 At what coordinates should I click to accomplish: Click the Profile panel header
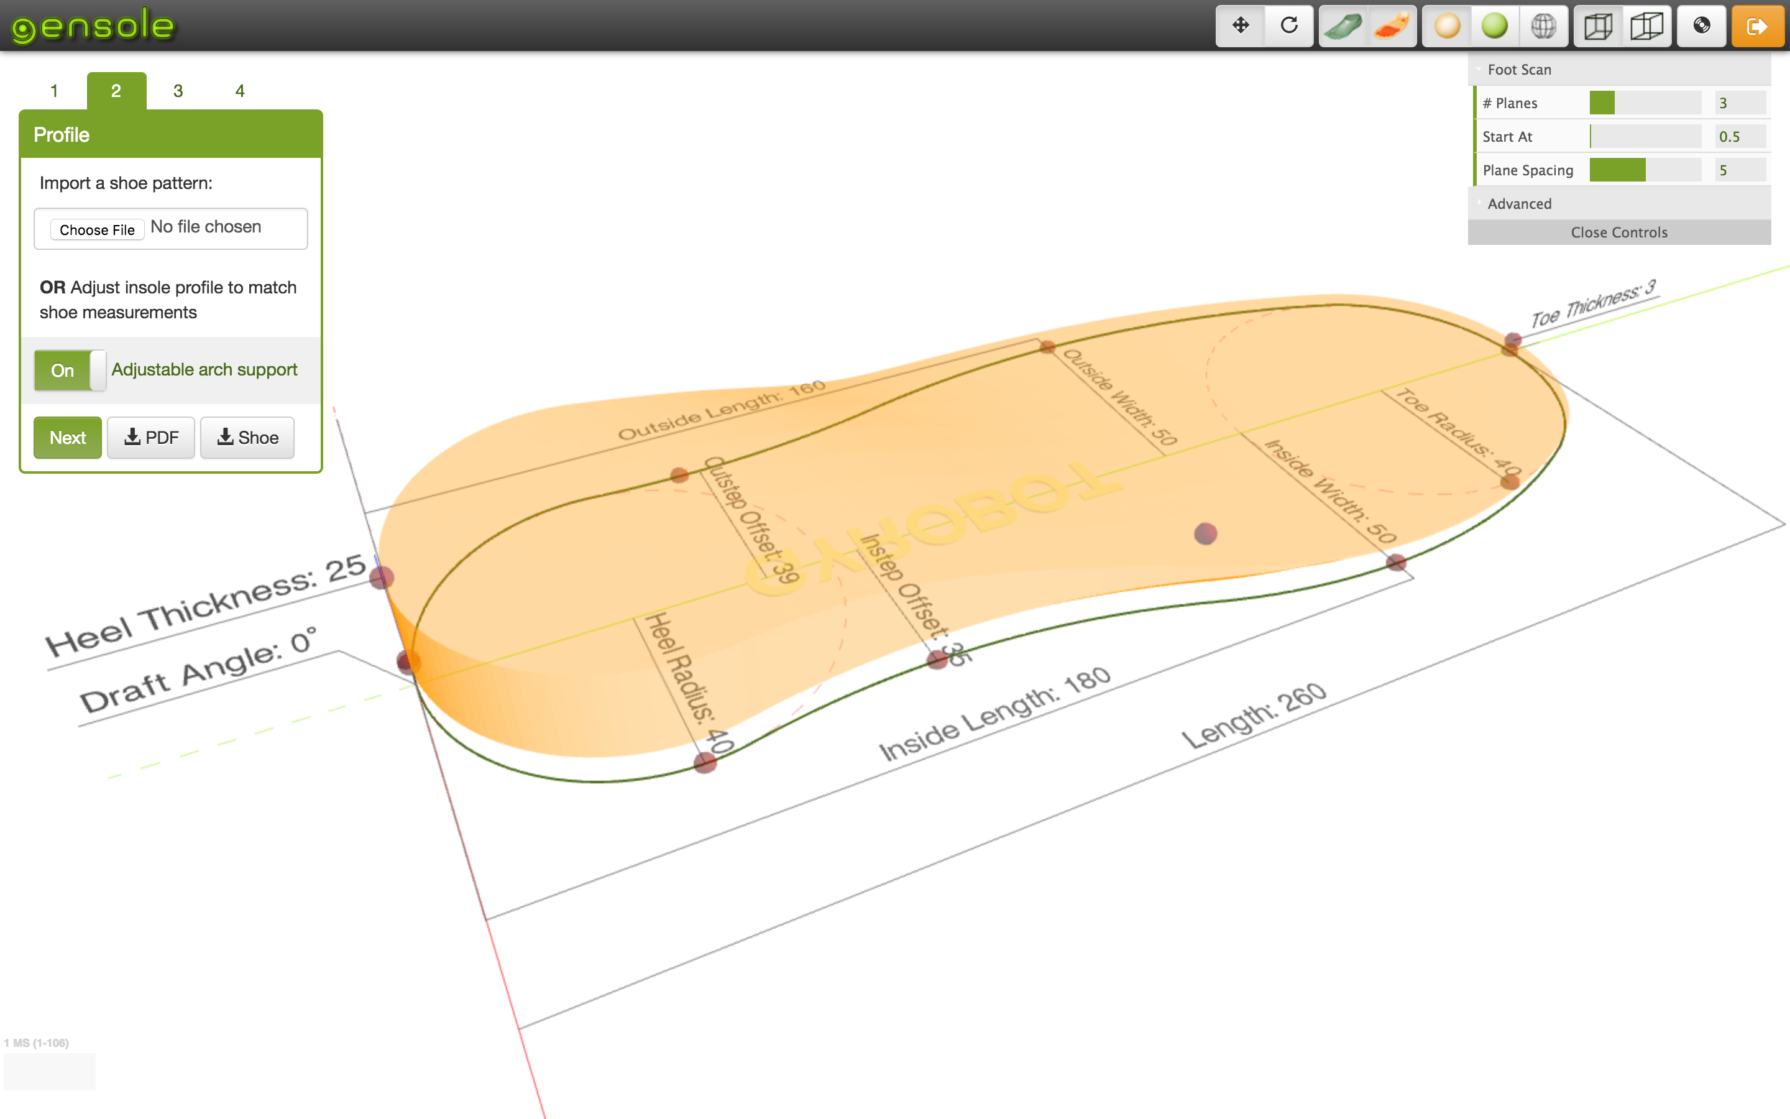click(x=171, y=135)
